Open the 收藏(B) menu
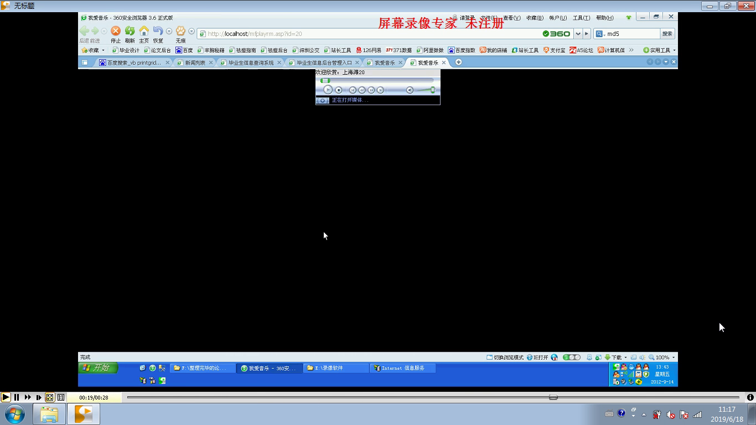Viewport: 756px width, 425px height. coord(535,18)
